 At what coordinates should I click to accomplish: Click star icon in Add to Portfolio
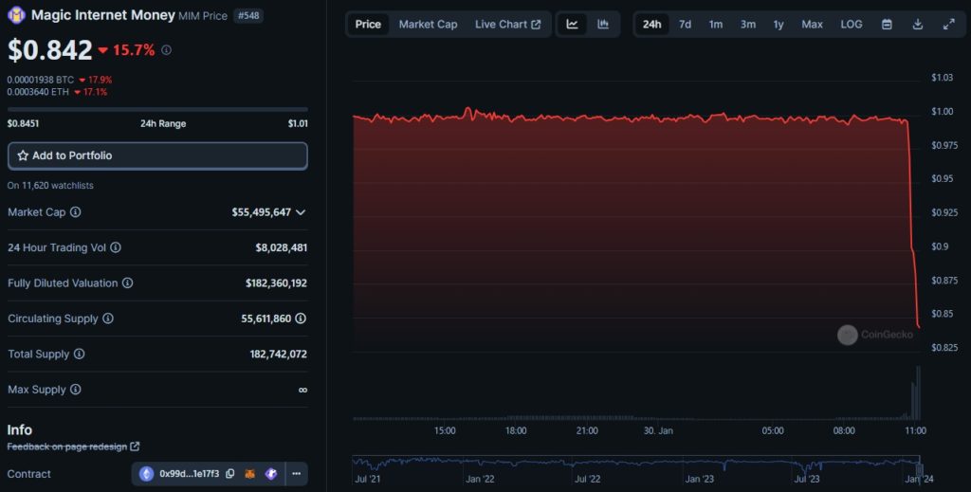(x=23, y=156)
